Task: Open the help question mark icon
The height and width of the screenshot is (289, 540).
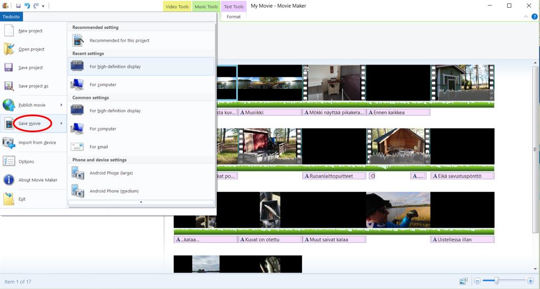Action: pyautogui.click(x=534, y=17)
